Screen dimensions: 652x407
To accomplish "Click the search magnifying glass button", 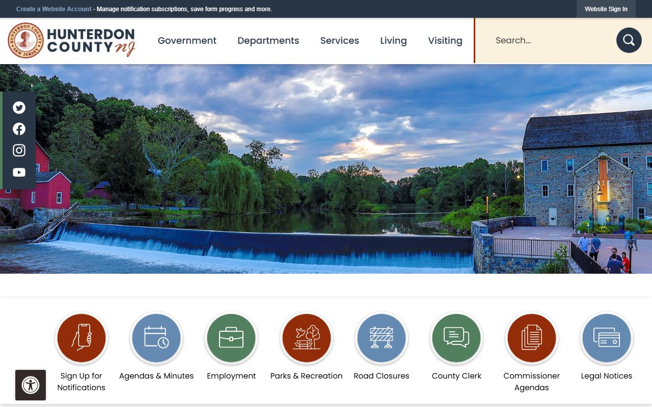I will 629,40.
